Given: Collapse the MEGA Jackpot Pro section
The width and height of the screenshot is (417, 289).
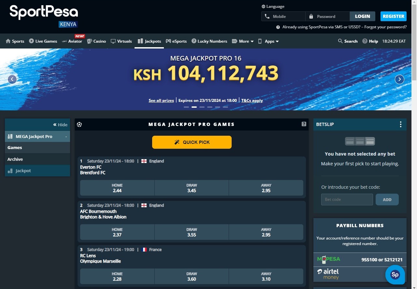Looking at the screenshot, I should [x=37, y=136].
